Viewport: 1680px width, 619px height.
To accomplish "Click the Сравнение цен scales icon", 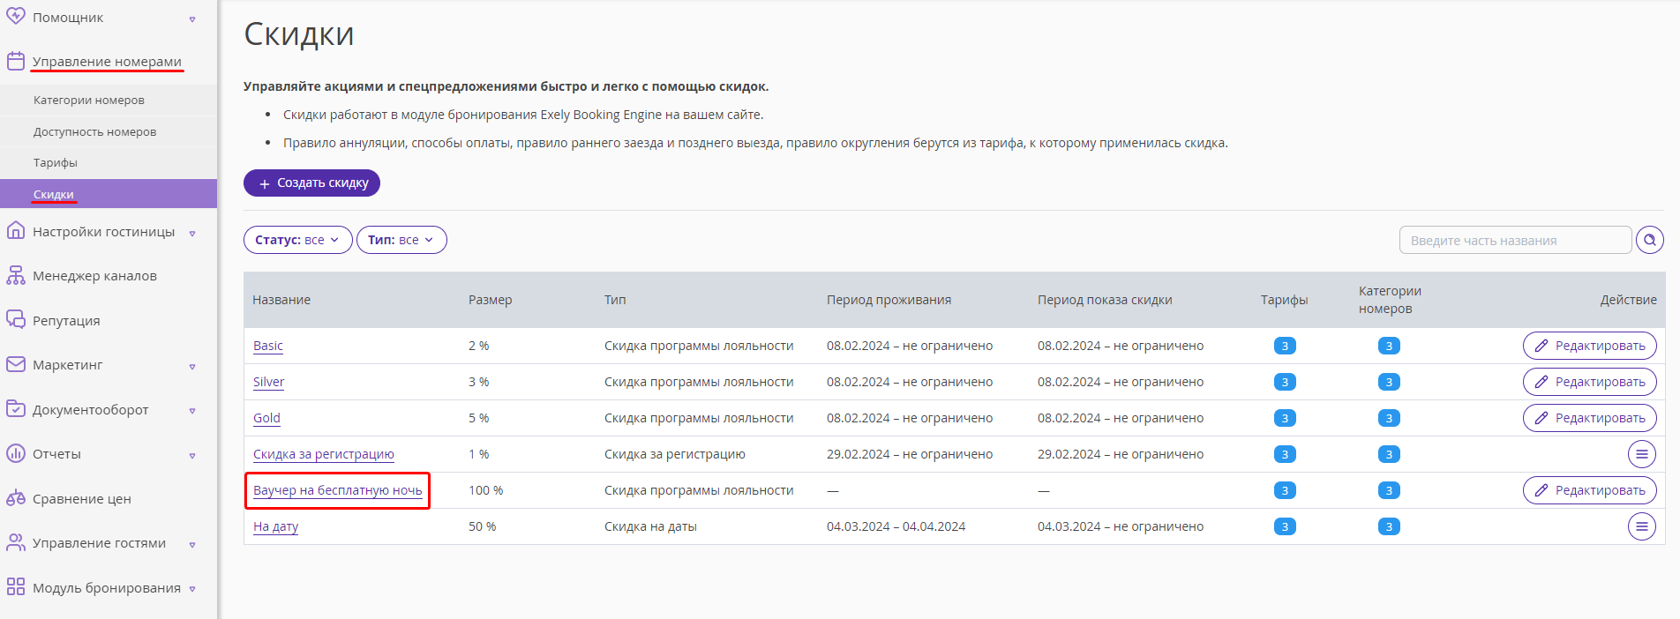I will (16, 498).
